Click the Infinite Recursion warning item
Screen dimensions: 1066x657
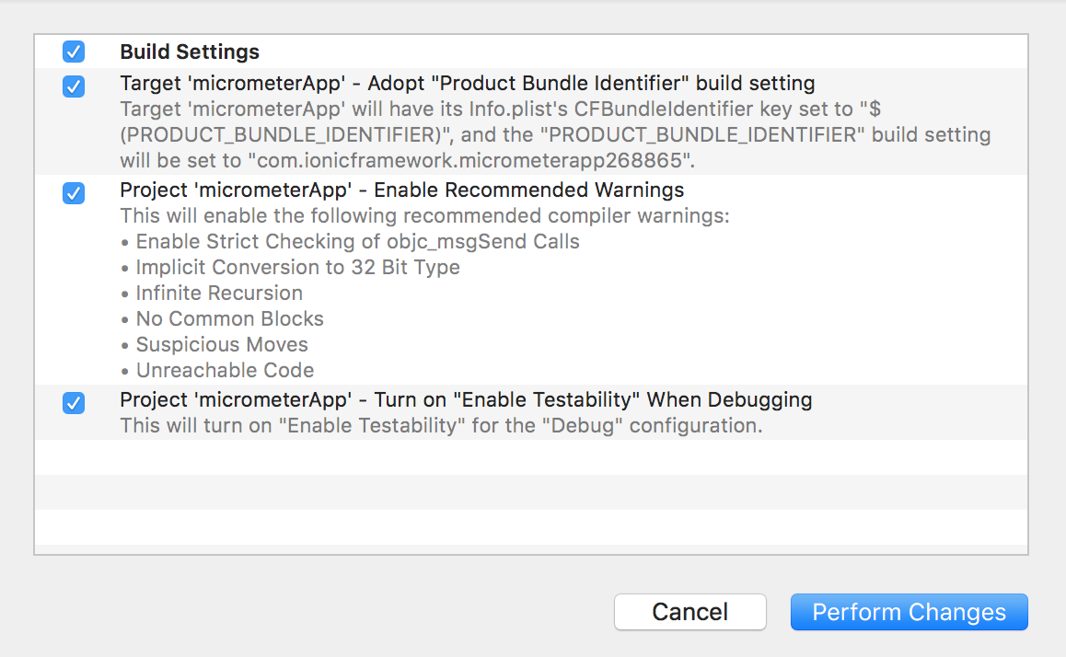tap(219, 294)
